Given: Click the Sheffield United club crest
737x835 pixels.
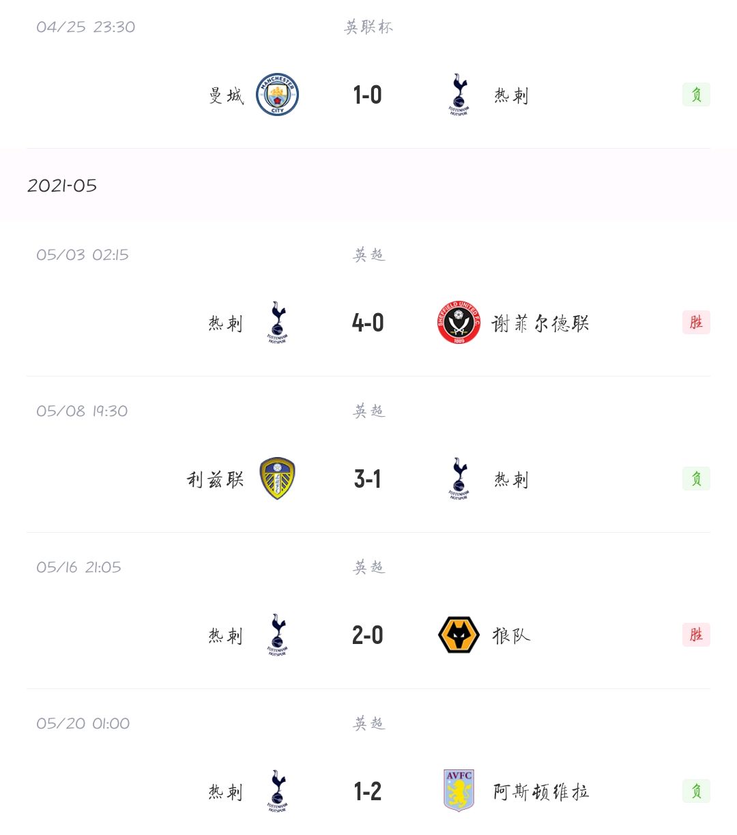Looking at the screenshot, I should coord(459,323).
